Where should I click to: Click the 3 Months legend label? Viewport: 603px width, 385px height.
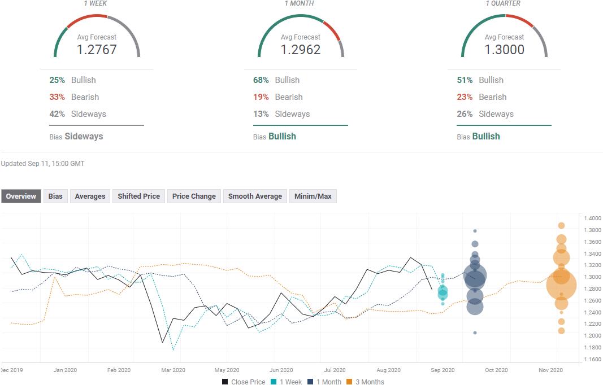[370, 382]
